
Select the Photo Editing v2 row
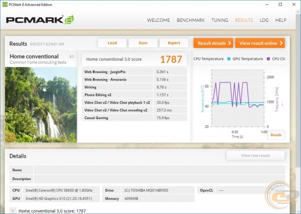[134, 95]
